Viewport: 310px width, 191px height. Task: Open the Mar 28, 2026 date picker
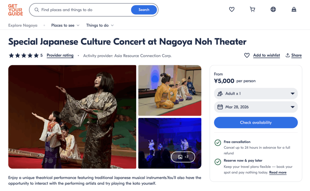[x=256, y=107]
